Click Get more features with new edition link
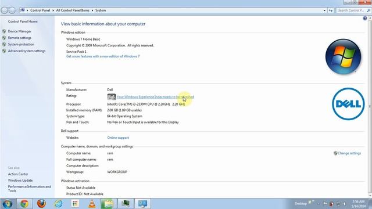 (x=103, y=56)
